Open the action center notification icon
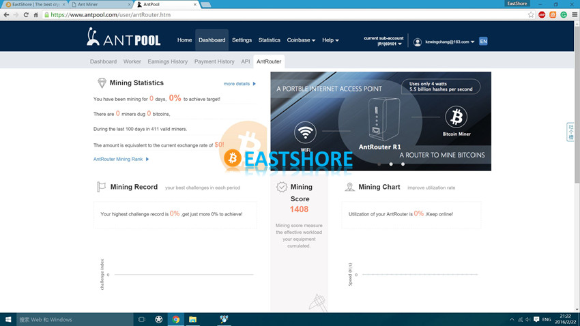The width and height of the screenshot is (580, 326). click(536, 319)
